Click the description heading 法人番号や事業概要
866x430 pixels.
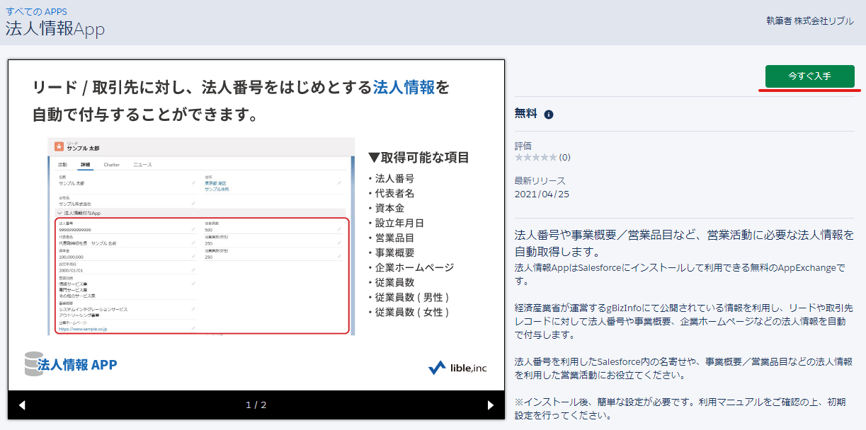click(x=684, y=243)
